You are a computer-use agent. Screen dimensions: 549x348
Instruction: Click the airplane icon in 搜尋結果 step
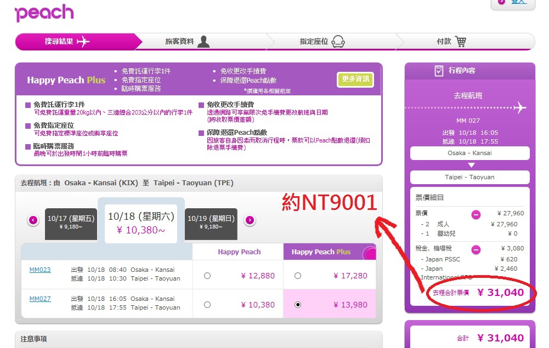coord(83,41)
